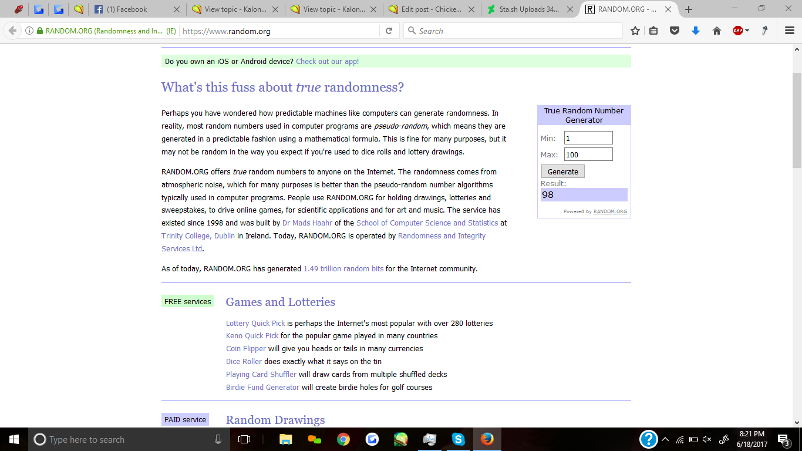Click Powered by RANDOM.ORG link
The width and height of the screenshot is (802, 451).
(610, 211)
